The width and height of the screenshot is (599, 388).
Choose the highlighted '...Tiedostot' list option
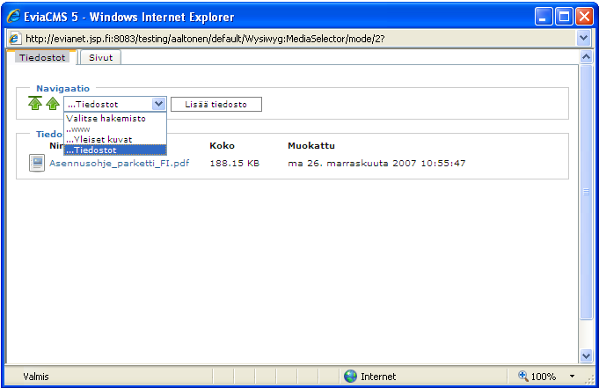(115, 150)
